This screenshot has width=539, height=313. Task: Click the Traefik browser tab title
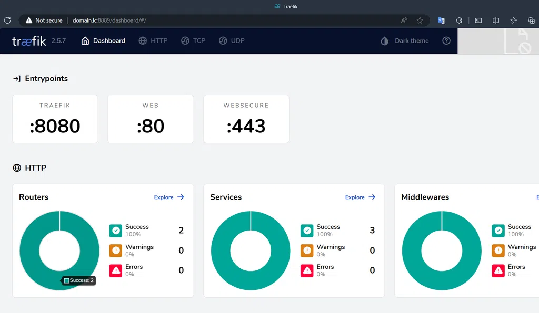click(291, 6)
